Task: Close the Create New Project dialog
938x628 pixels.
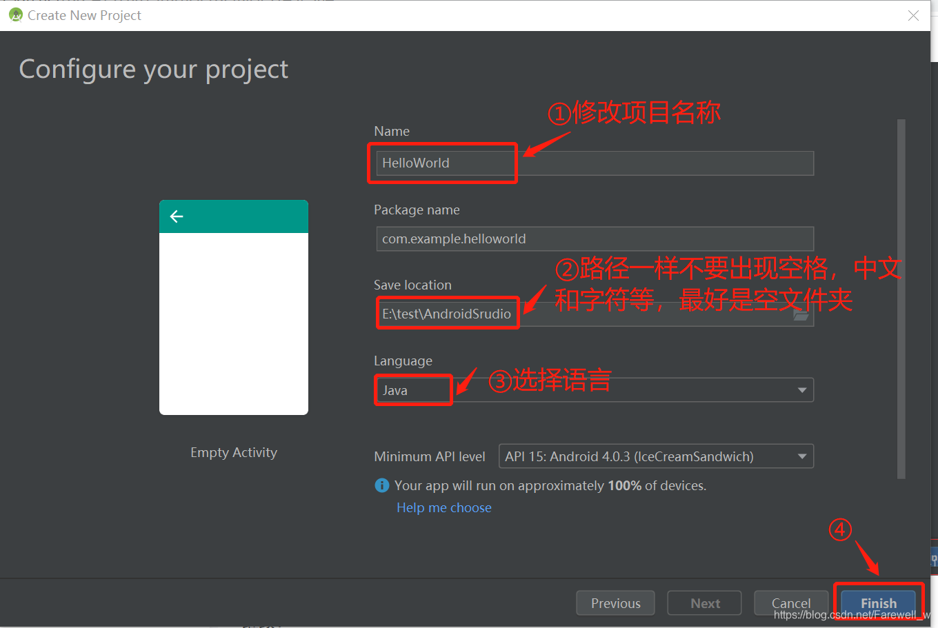Action: pyautogui.click(x=913, y=15)
